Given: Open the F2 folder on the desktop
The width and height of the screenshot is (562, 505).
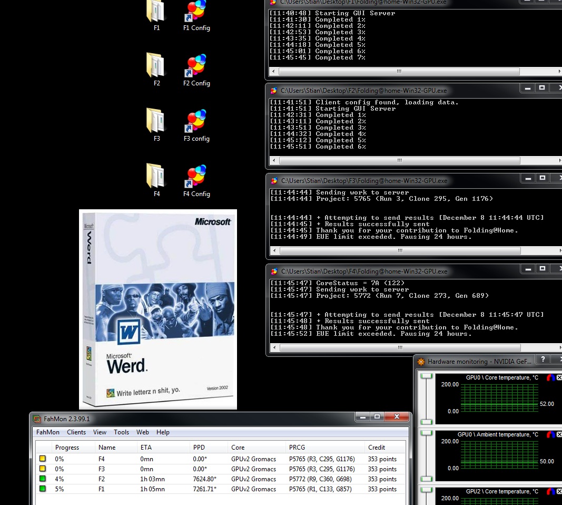Looking at the screenshot, I should pyautogui.click(x=156, y=70).
